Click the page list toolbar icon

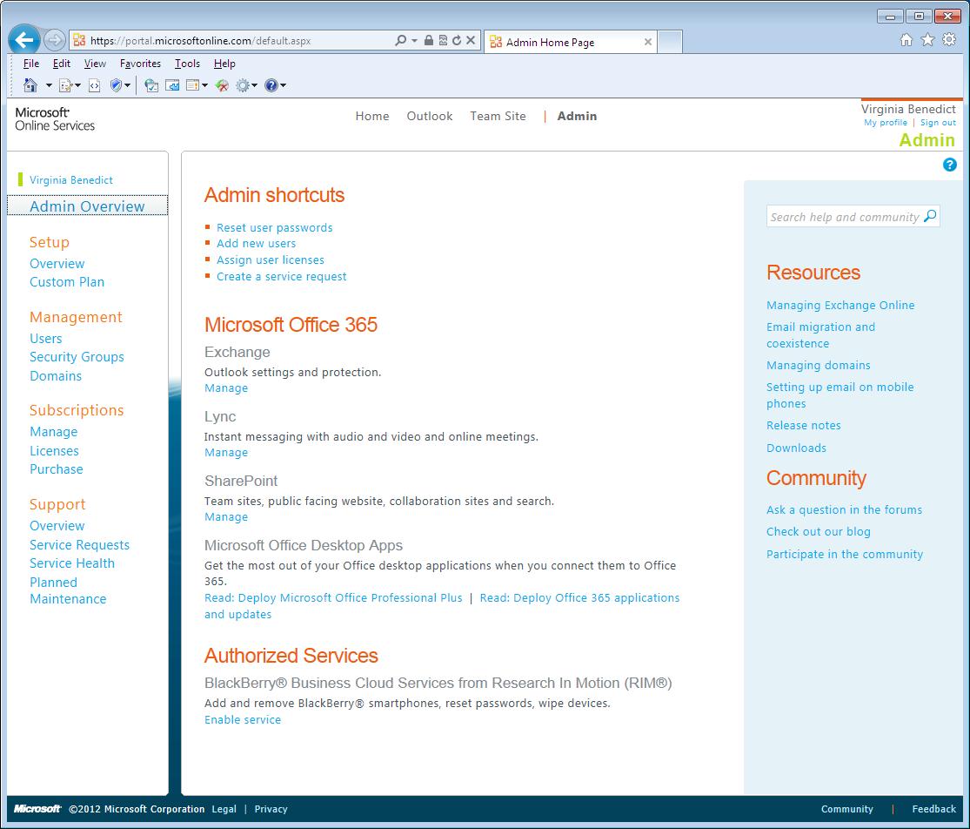click(x=192, y=85)
